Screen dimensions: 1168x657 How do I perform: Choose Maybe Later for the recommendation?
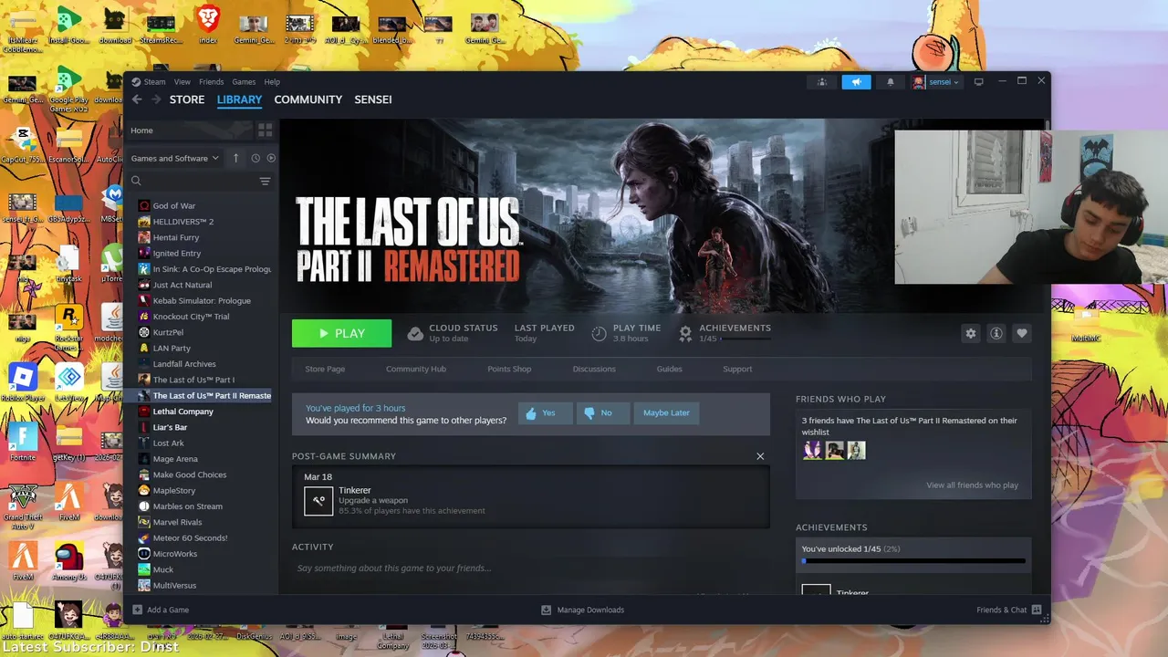tap(666, 413)
